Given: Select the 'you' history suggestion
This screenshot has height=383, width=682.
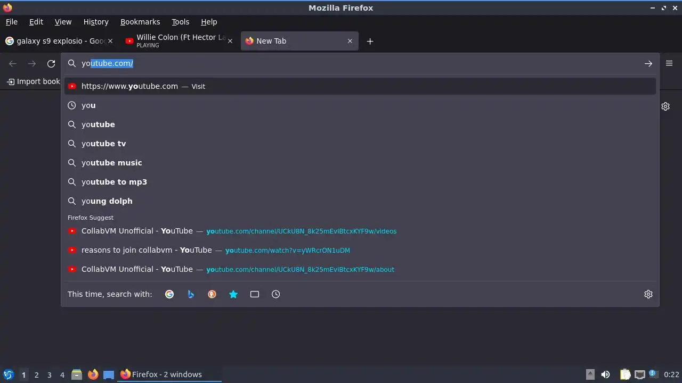Looking at the screenshot, I should [360, 105].
